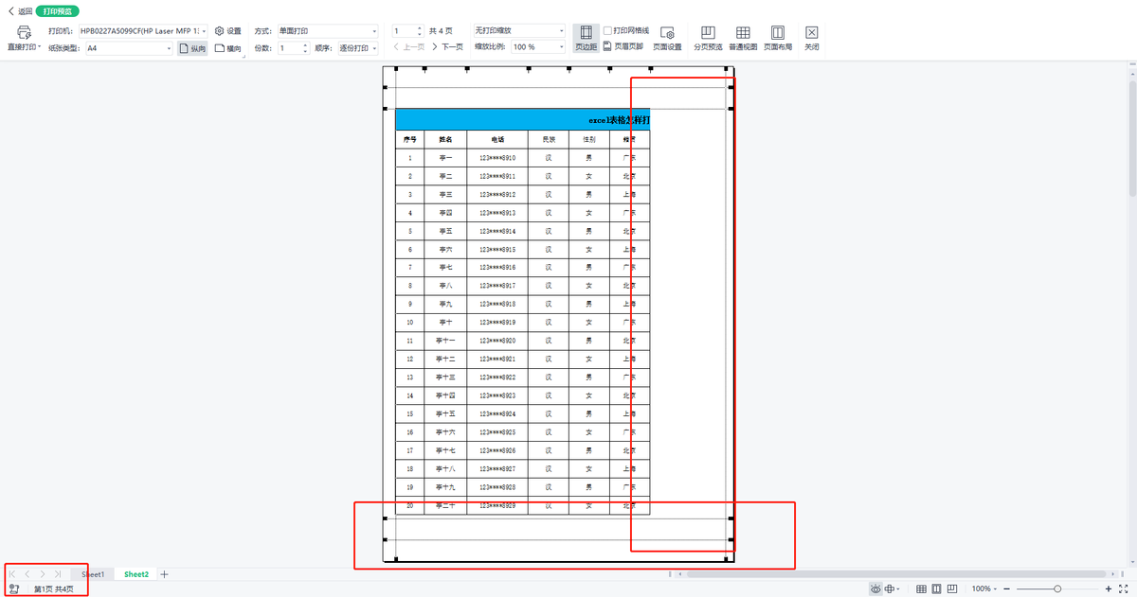The image size is (1137, 597).
Task: Open the 中 reading mode dropdown
Action: point(893,588)
